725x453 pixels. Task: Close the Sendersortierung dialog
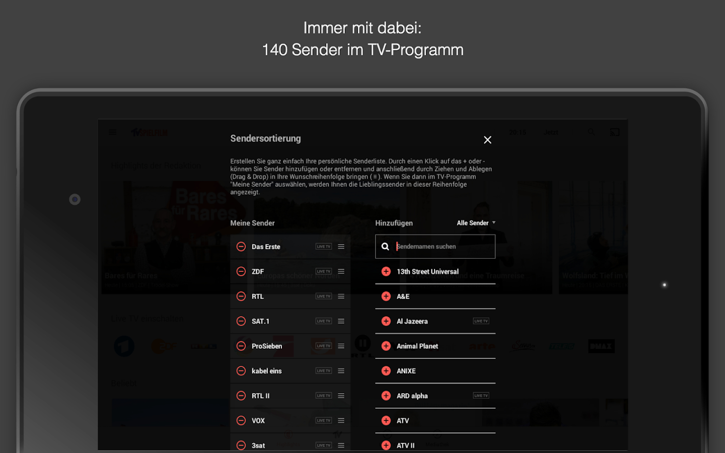(487, 139)
